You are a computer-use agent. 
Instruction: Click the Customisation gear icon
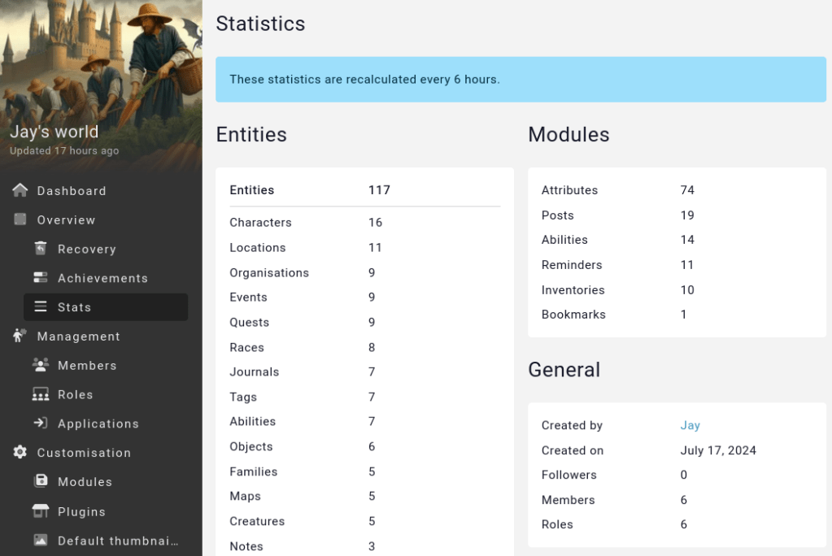pyautogui.click(x=19, y=453)
